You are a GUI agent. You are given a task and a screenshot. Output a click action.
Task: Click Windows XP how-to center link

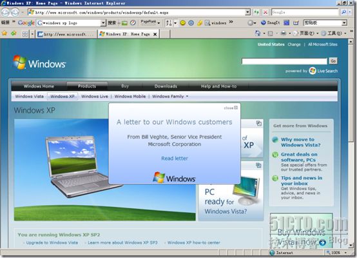(x=194, y=243)
